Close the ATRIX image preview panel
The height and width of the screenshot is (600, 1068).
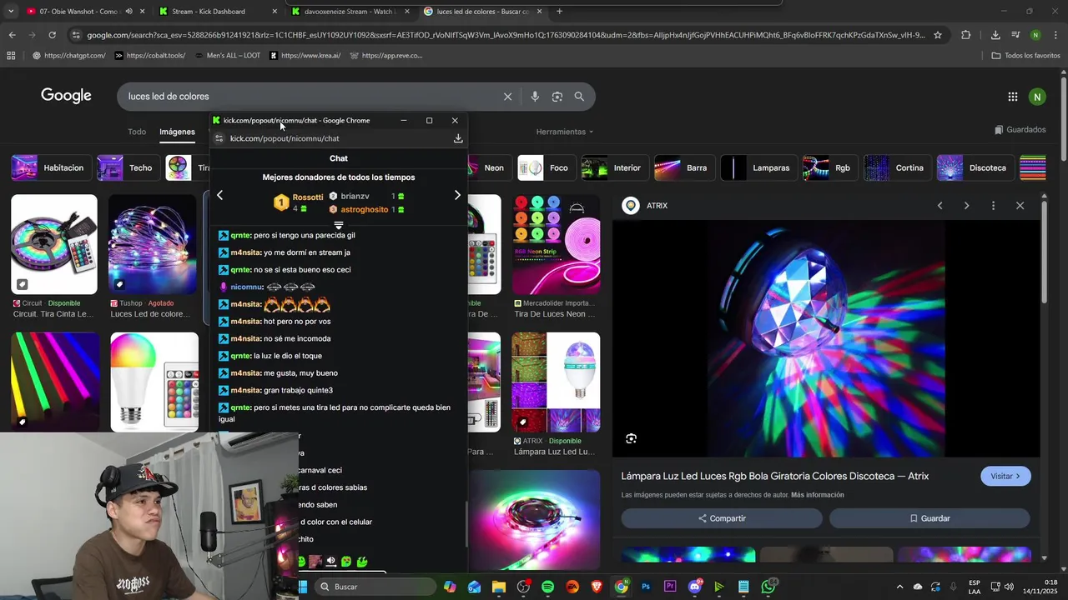[x=1020, y=206]
